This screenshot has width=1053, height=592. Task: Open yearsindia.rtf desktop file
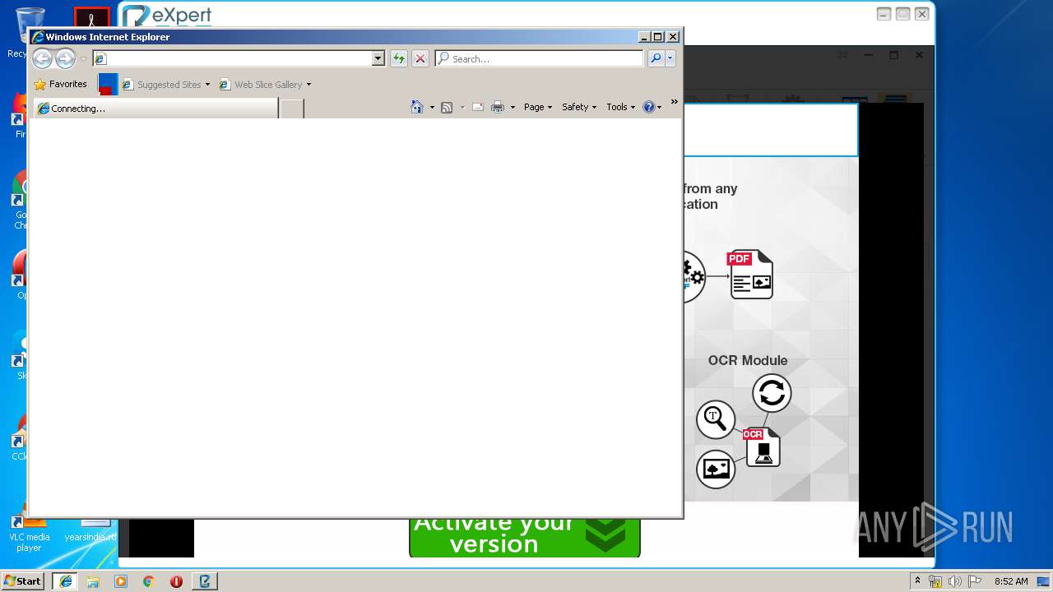(90, 530)
